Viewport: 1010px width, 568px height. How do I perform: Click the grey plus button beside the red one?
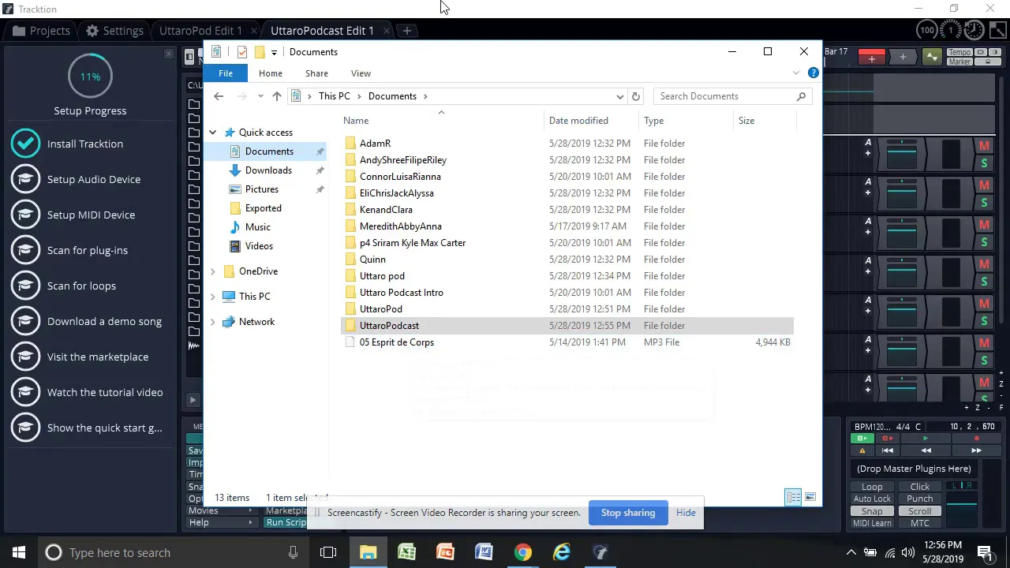(x=903, y=57)
